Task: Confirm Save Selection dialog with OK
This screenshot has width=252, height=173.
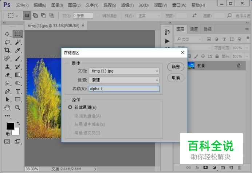Action: coord(176,67)
